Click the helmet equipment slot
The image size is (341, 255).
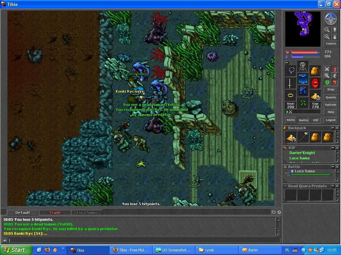[303, 66]
